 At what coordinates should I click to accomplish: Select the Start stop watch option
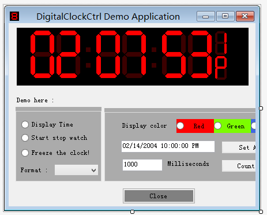coord(54,138)
